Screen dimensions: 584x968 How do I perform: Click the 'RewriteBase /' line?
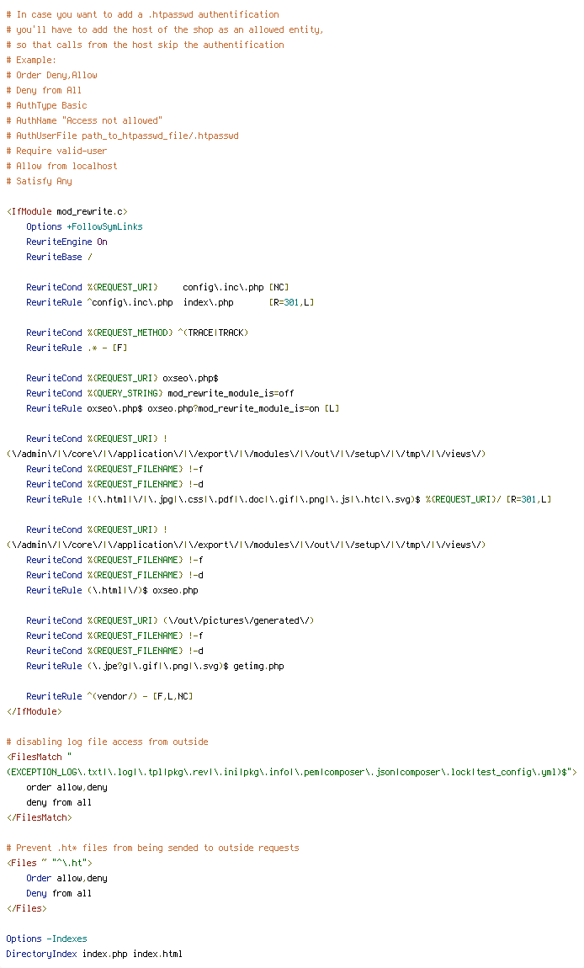click(x=59, y=257)
